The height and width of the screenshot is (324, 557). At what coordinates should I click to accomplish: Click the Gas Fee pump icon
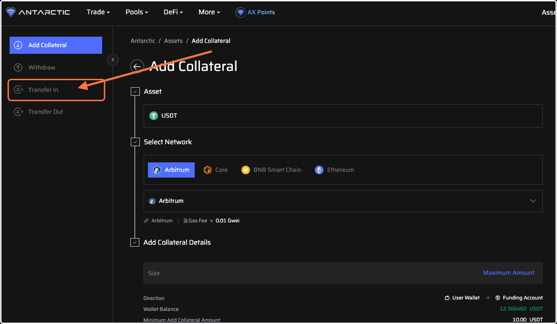pyautogui.click(x=186, y=221)
